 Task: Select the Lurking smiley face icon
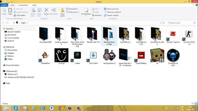[61, 55]
